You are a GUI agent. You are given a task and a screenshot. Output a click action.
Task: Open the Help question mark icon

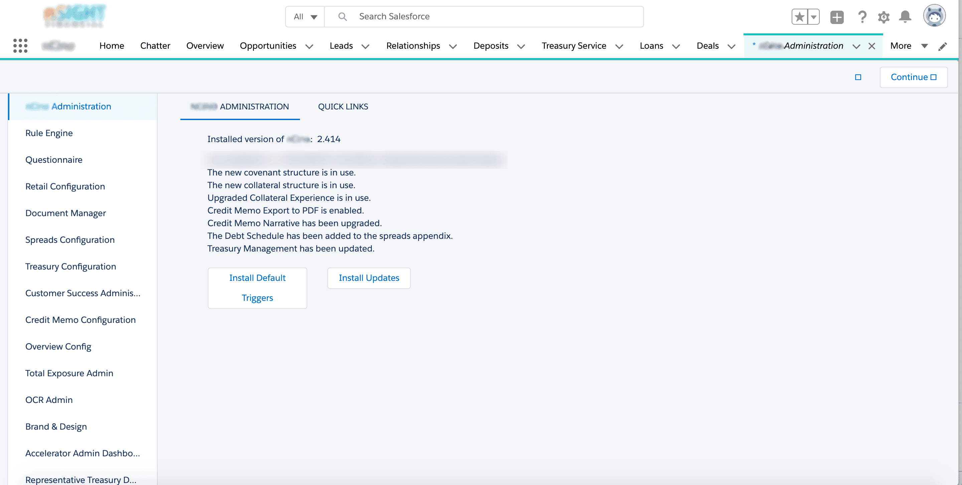pos(862,17)
